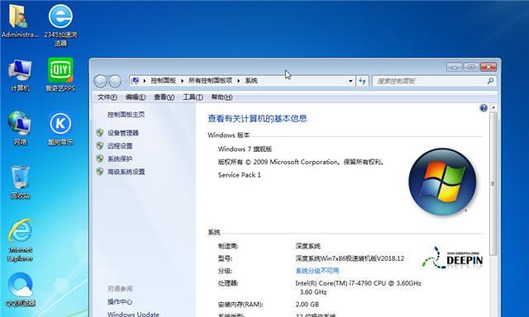The height and width of the screenshot is (317, 529).
Task: Open the 文件(F) menu
Action: (107, 97)
